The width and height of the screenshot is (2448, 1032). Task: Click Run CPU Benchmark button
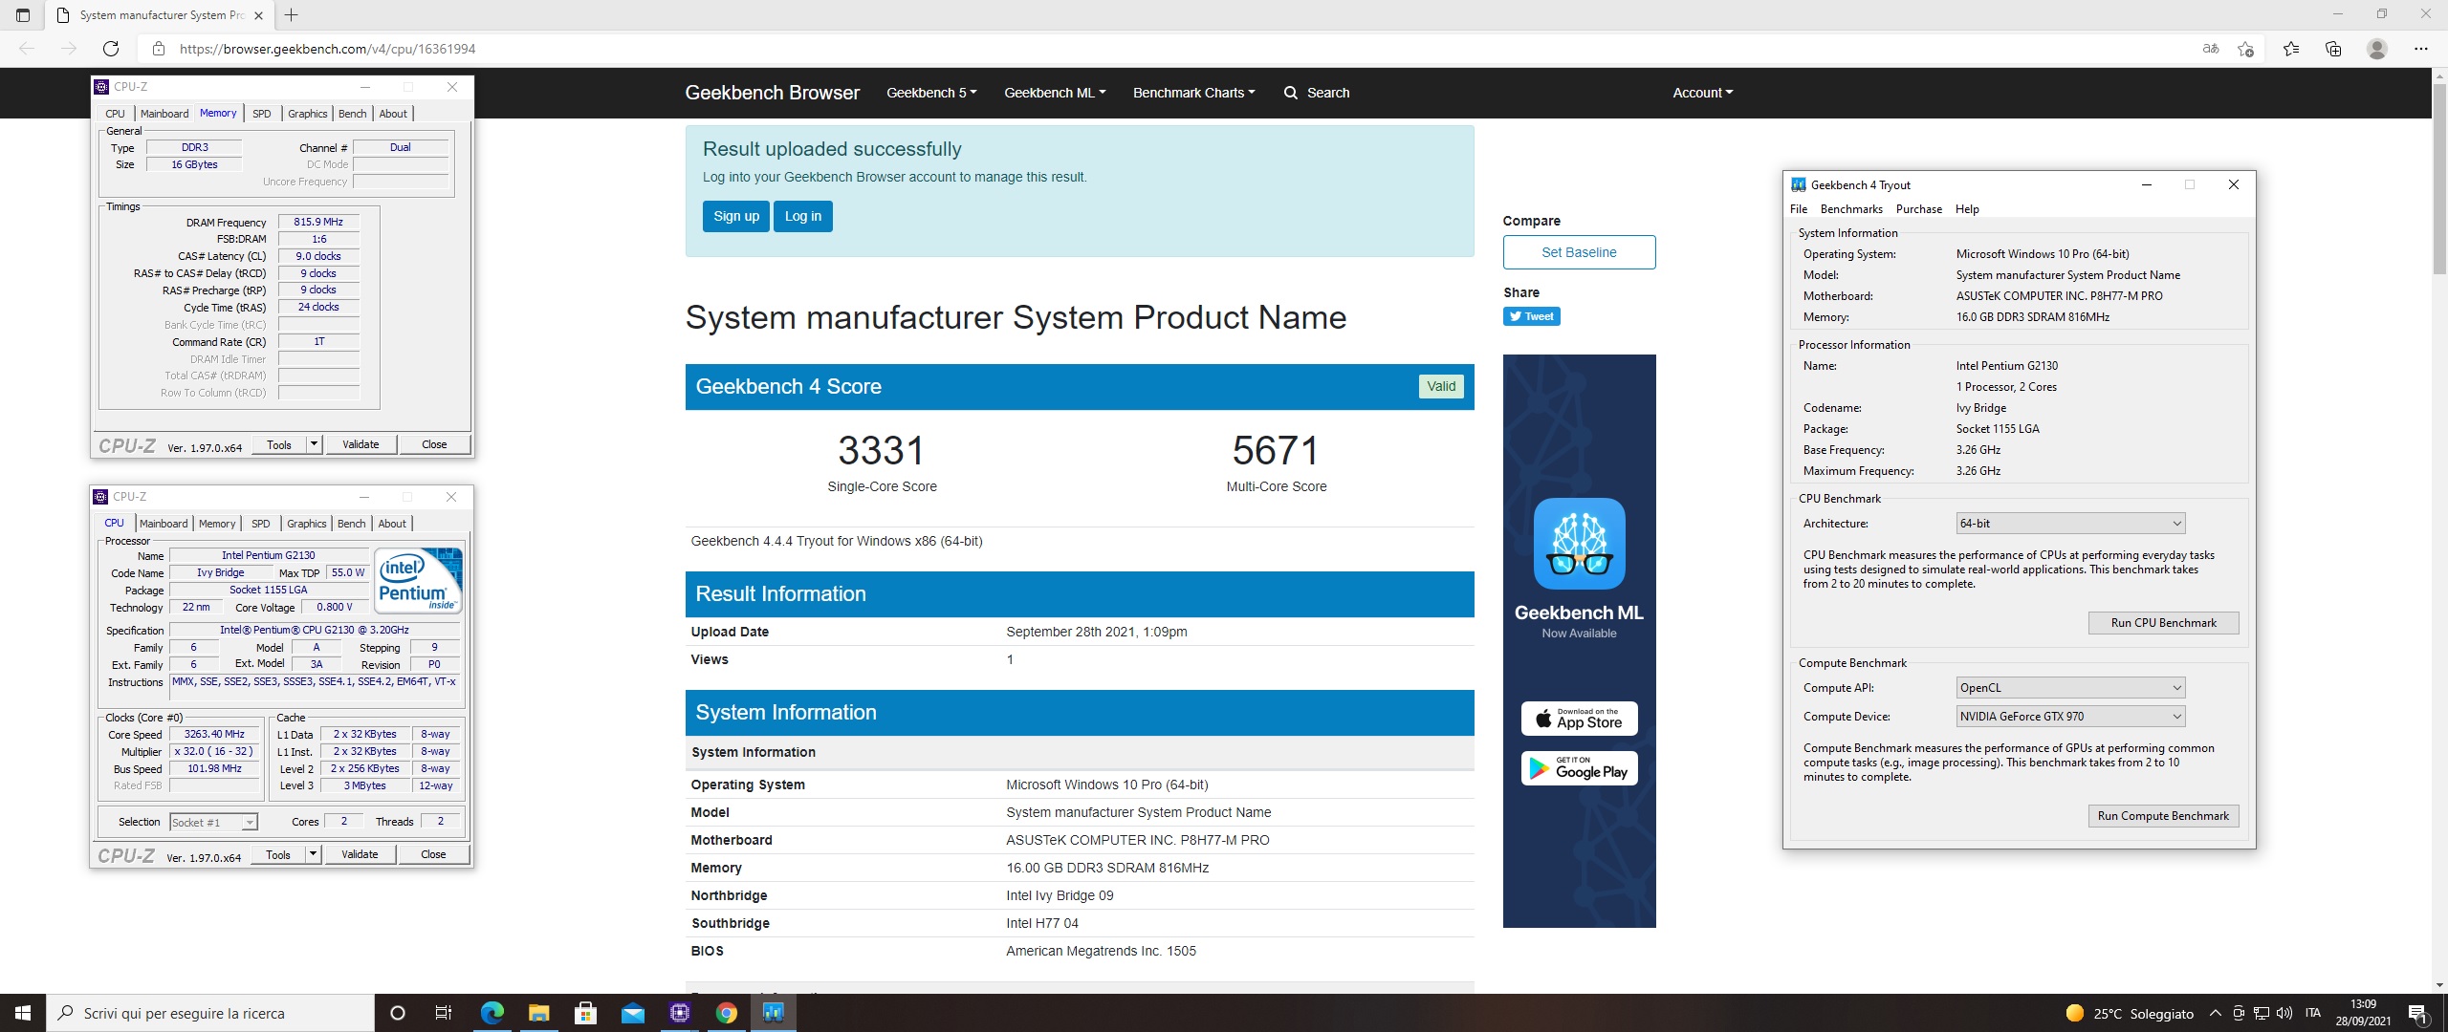[2163, 623]
